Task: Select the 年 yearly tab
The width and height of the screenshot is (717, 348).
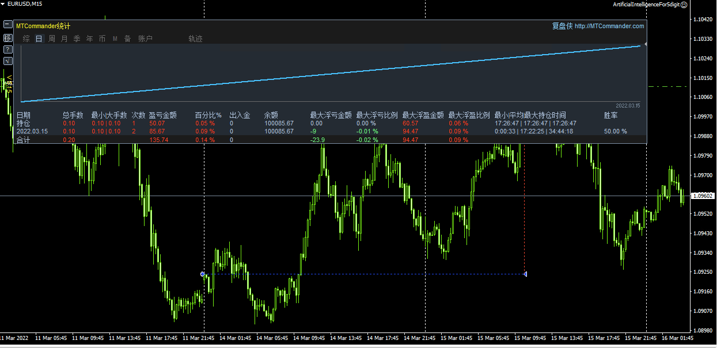Action: click(90, 39)
